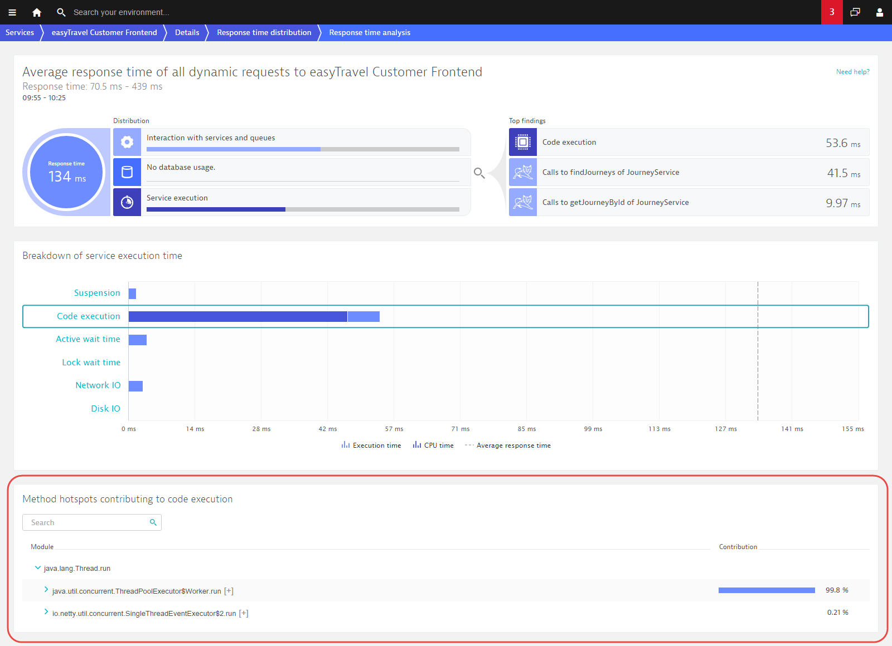Image resolution: width=892 pixels, height=646 pixels.
Task: Go to the home dashboard icon
Action: click(37, 12)
